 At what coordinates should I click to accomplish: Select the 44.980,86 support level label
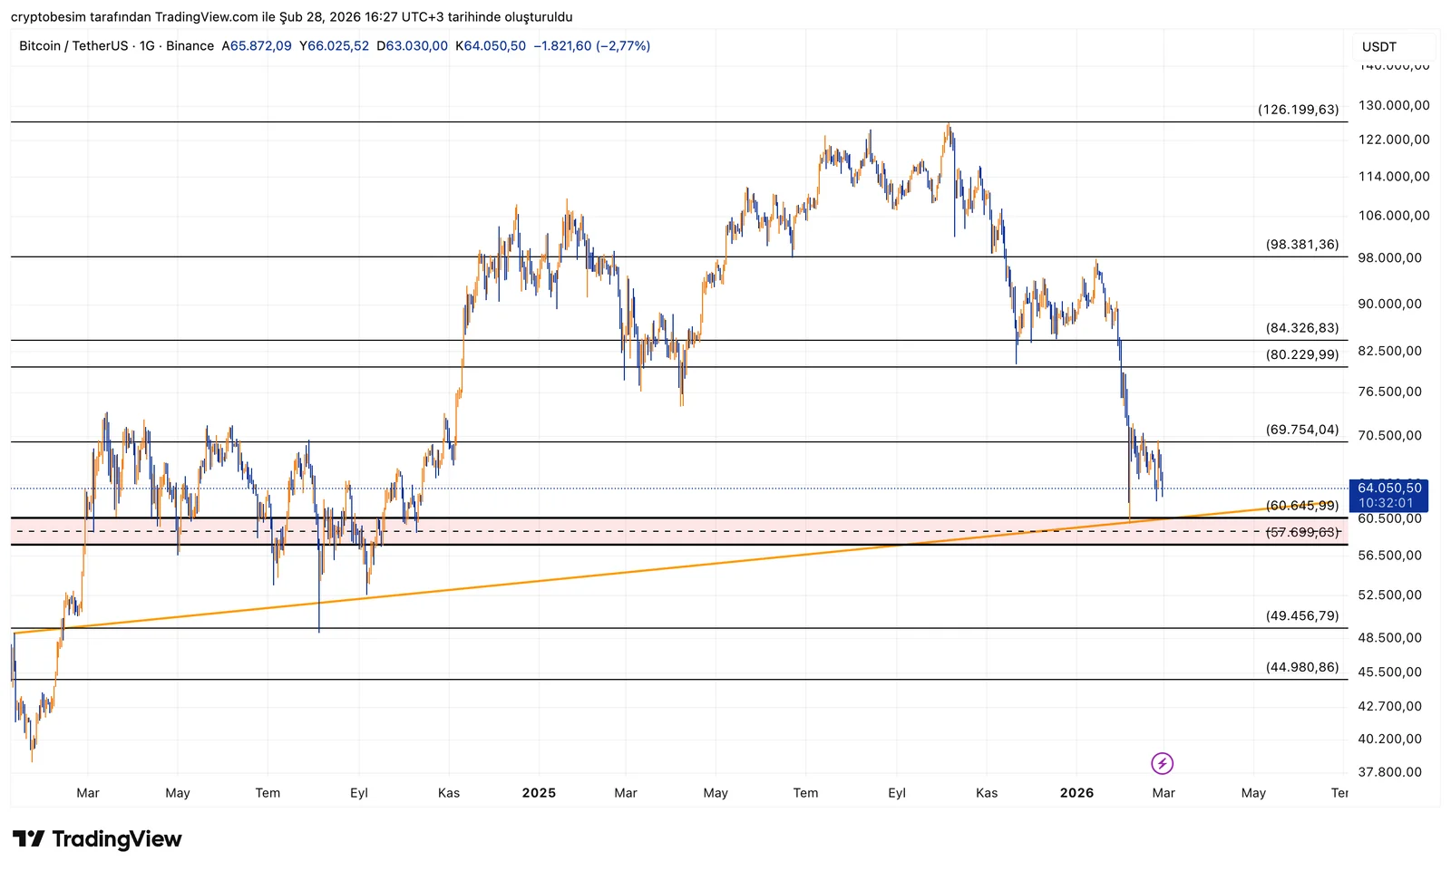pos(1301,667)
